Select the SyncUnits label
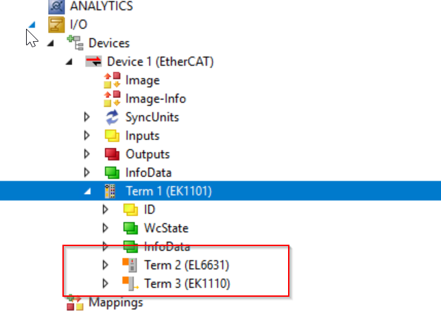 [152, 117]
